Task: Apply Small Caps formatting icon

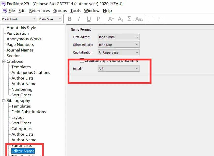Action: coord(139,19)
